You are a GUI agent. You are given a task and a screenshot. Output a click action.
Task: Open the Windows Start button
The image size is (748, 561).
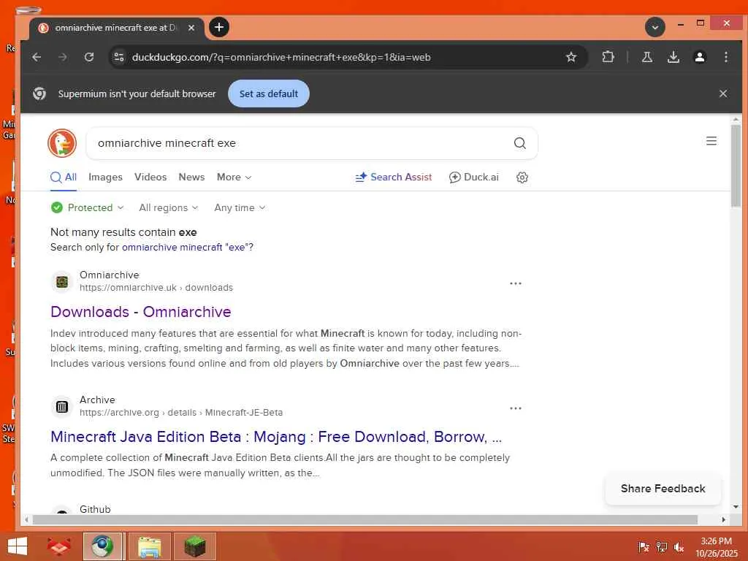(18, 546)
